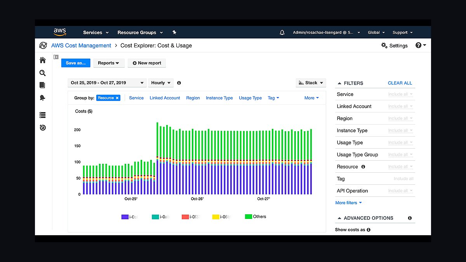Open Resource filter Include all dropdown
This screenshot has width=466, height=262.
click(x=401, y=167)
